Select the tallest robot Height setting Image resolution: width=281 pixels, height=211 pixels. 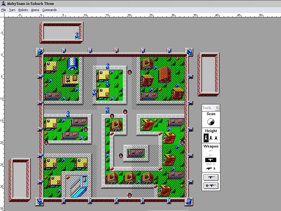(206, 138)
